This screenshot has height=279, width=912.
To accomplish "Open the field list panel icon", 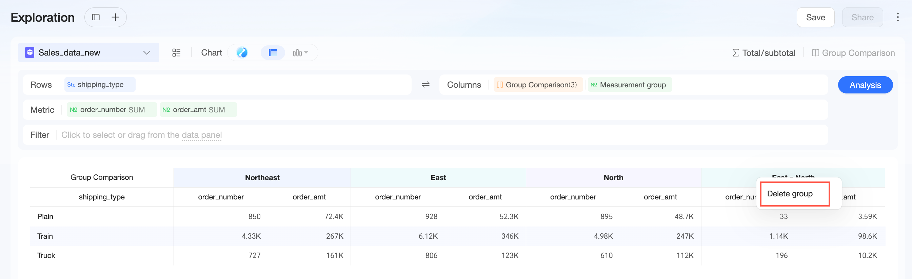I will tap(176, 53).
